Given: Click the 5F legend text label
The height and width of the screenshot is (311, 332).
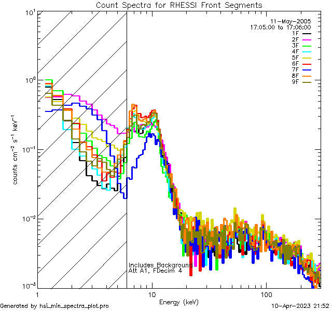Looking at the screenshot, I should pyautogui.click(x=294, y=58).
